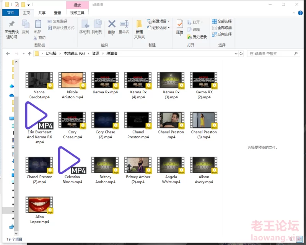Select the Britney Amber (2).mp4 file
The image size is (306, 245).
pos(138,170)
